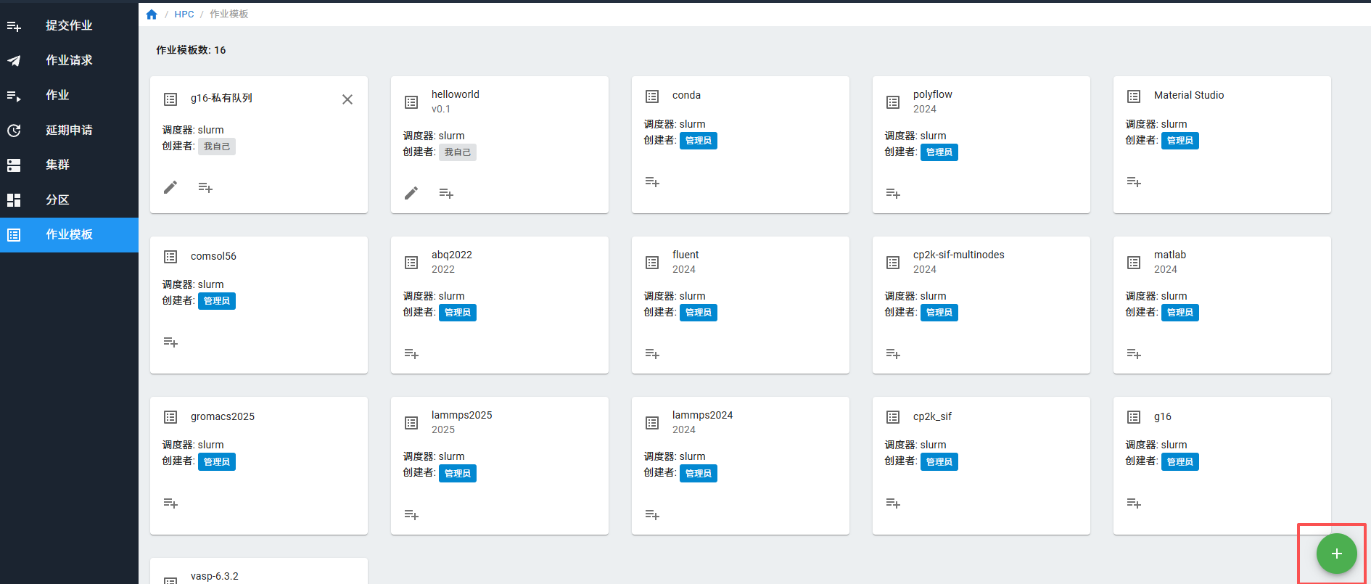This screenshot has width=1371, height=584.
Task: Close the g16-私有队列 card
Action: (347, 99)
